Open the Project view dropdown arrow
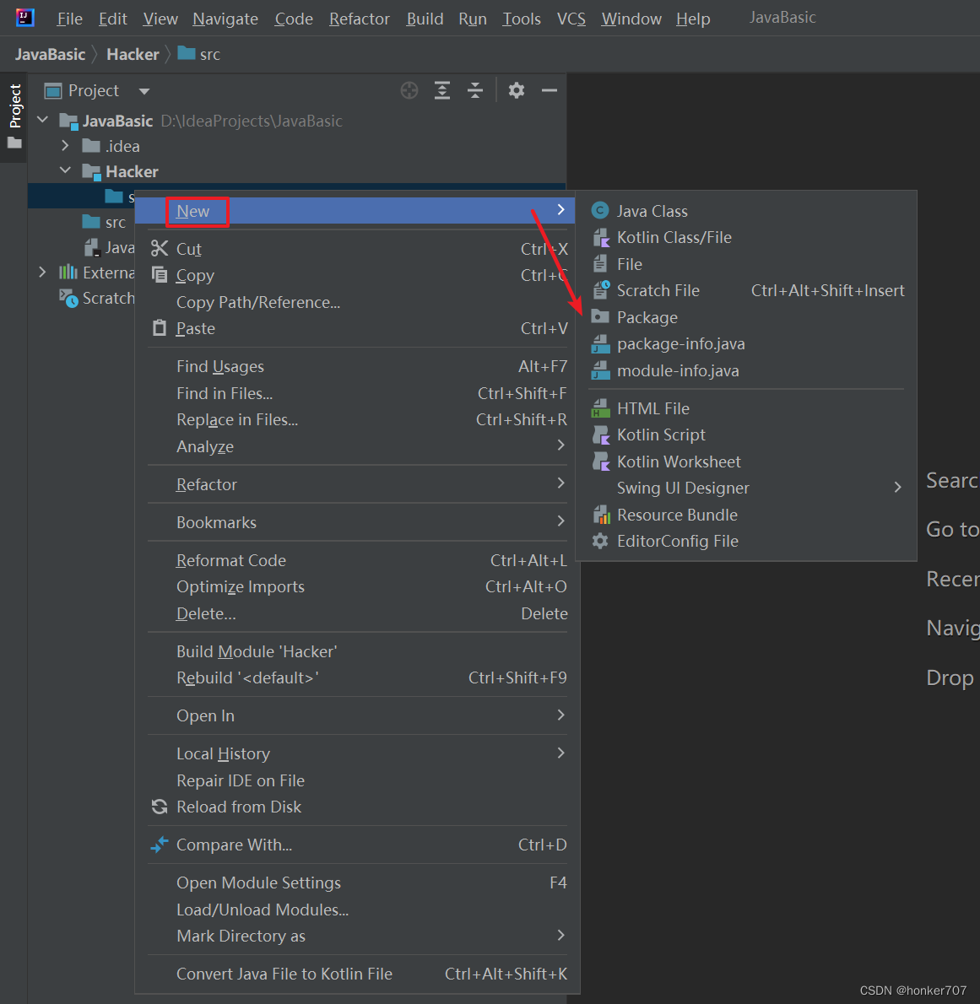 pyautogui.click(x=144, y=91)
